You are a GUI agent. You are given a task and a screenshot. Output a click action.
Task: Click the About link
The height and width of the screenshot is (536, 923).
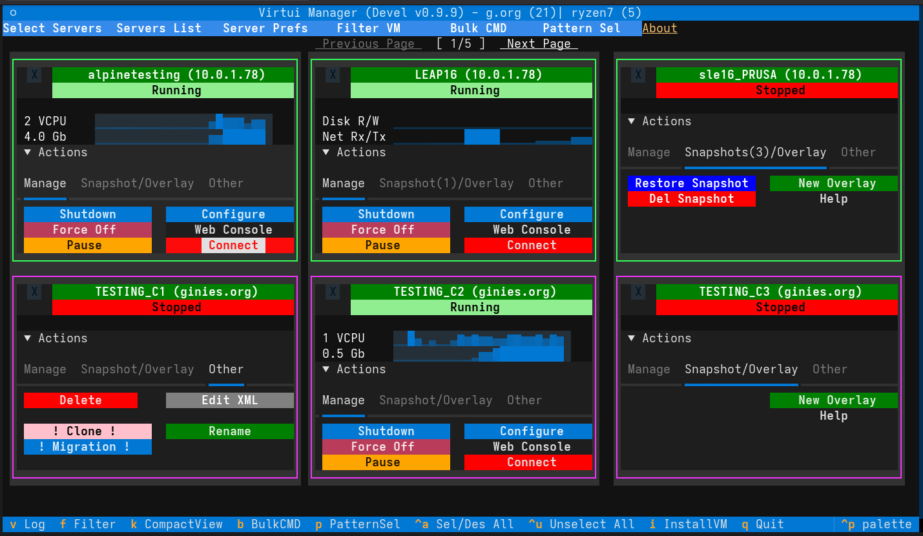659,28
